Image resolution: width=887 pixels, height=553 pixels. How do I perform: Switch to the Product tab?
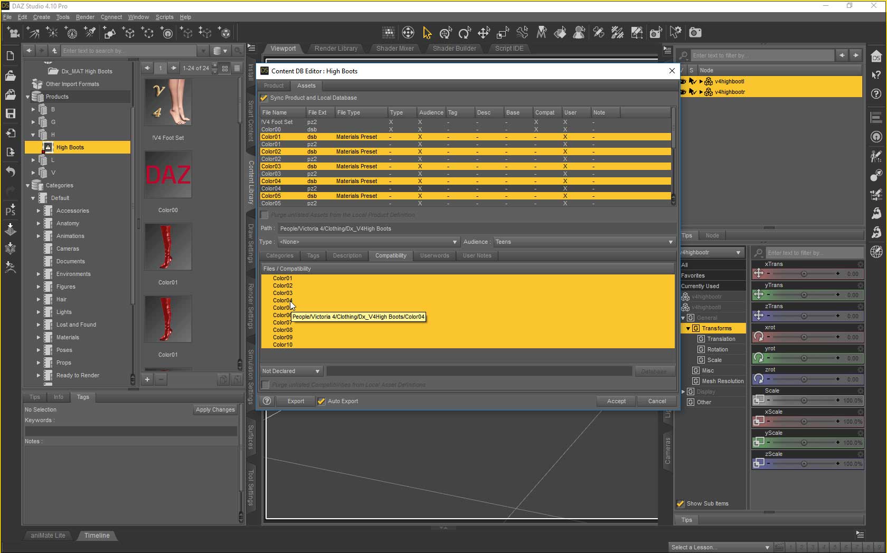pos(273,85)
